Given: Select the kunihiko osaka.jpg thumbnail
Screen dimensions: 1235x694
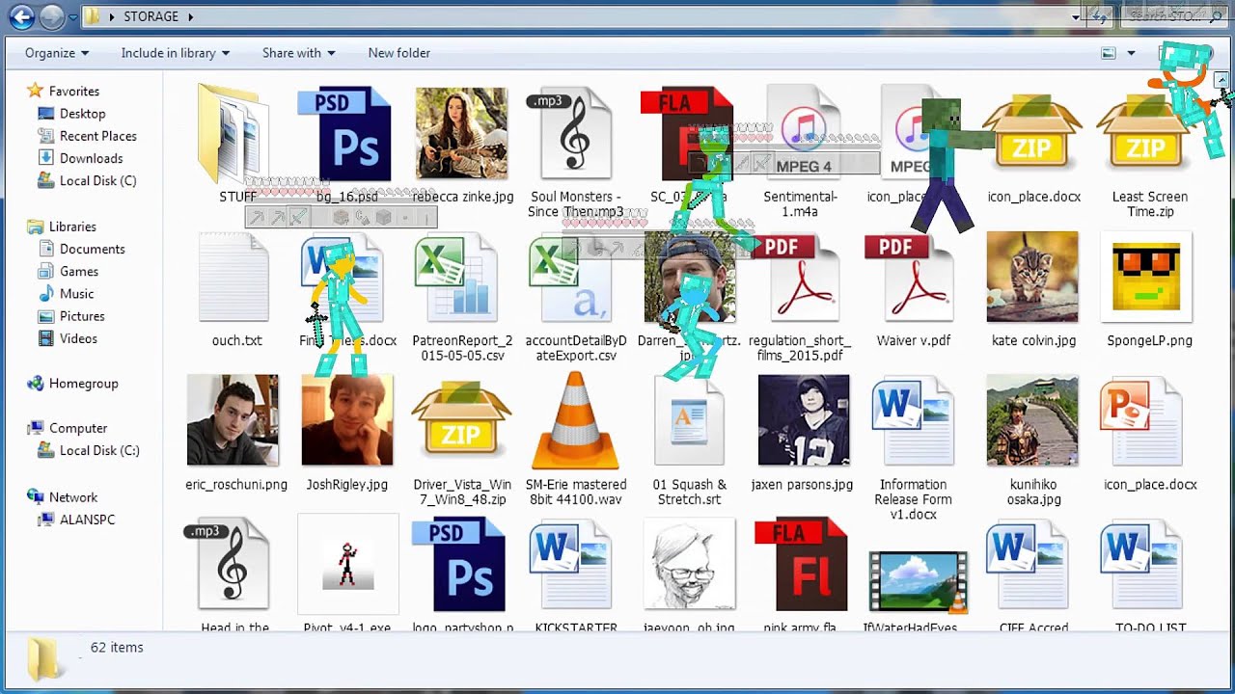Looking at the screenshot, I should point(1032,420).
